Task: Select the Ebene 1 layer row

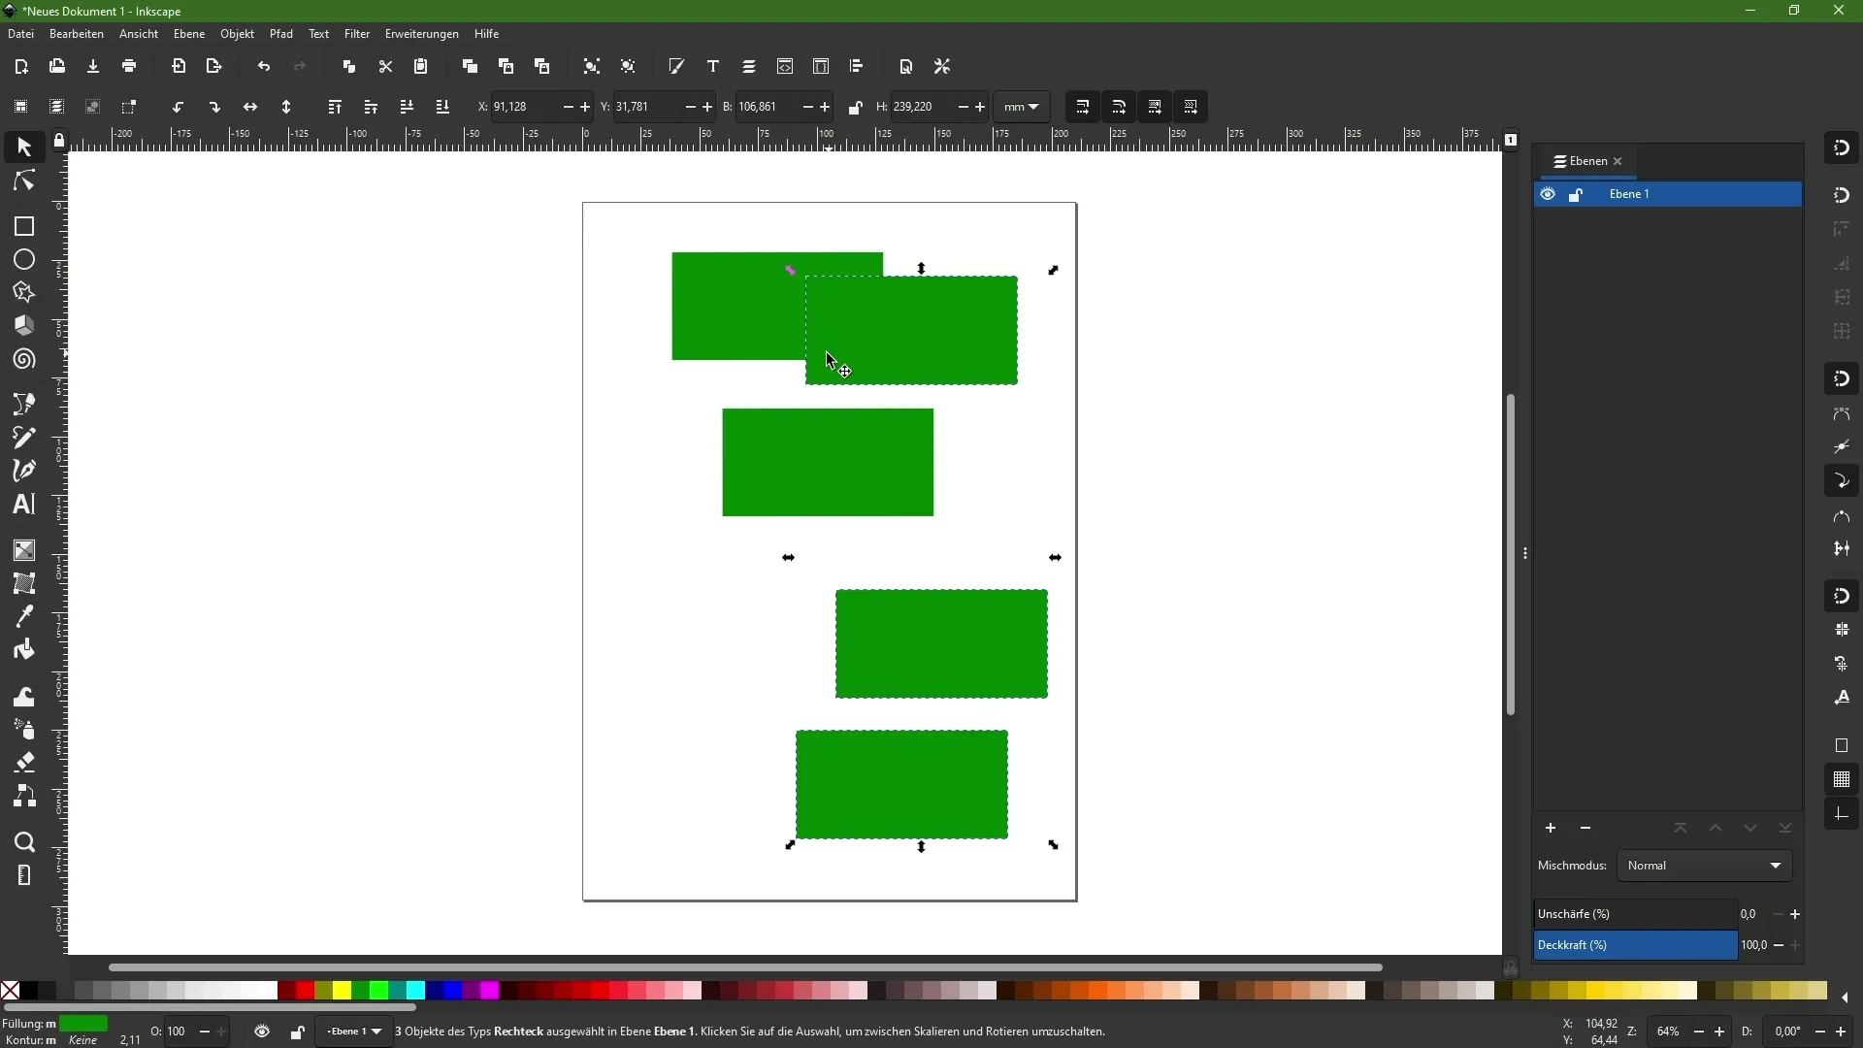Action: pyautogui.click(x=1668, y=194)
